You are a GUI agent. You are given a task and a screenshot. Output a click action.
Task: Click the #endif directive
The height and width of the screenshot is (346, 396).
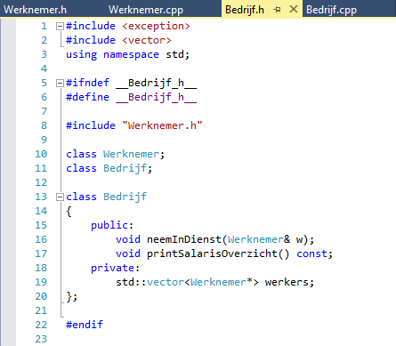pyautogui.click(x=85, y=325)
